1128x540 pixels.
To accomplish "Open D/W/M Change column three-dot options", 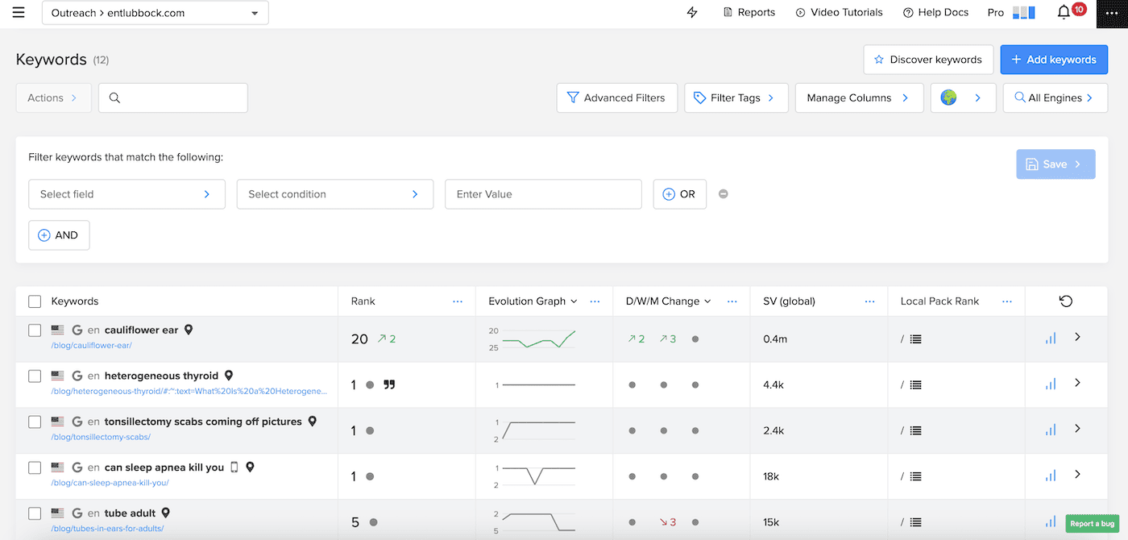I will [732, 301].
